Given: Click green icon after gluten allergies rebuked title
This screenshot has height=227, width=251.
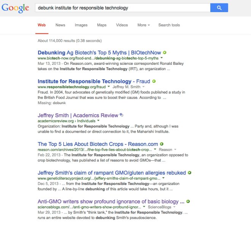Looking at the screenshot, I should pyautogui.click(x=189, y=173).
